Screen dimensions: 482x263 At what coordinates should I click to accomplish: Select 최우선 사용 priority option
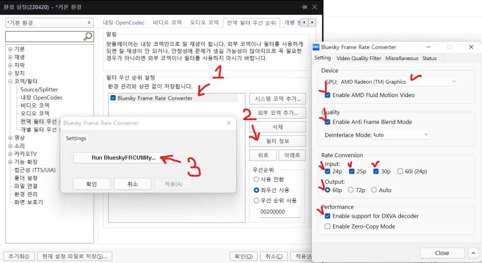[256, 190]
